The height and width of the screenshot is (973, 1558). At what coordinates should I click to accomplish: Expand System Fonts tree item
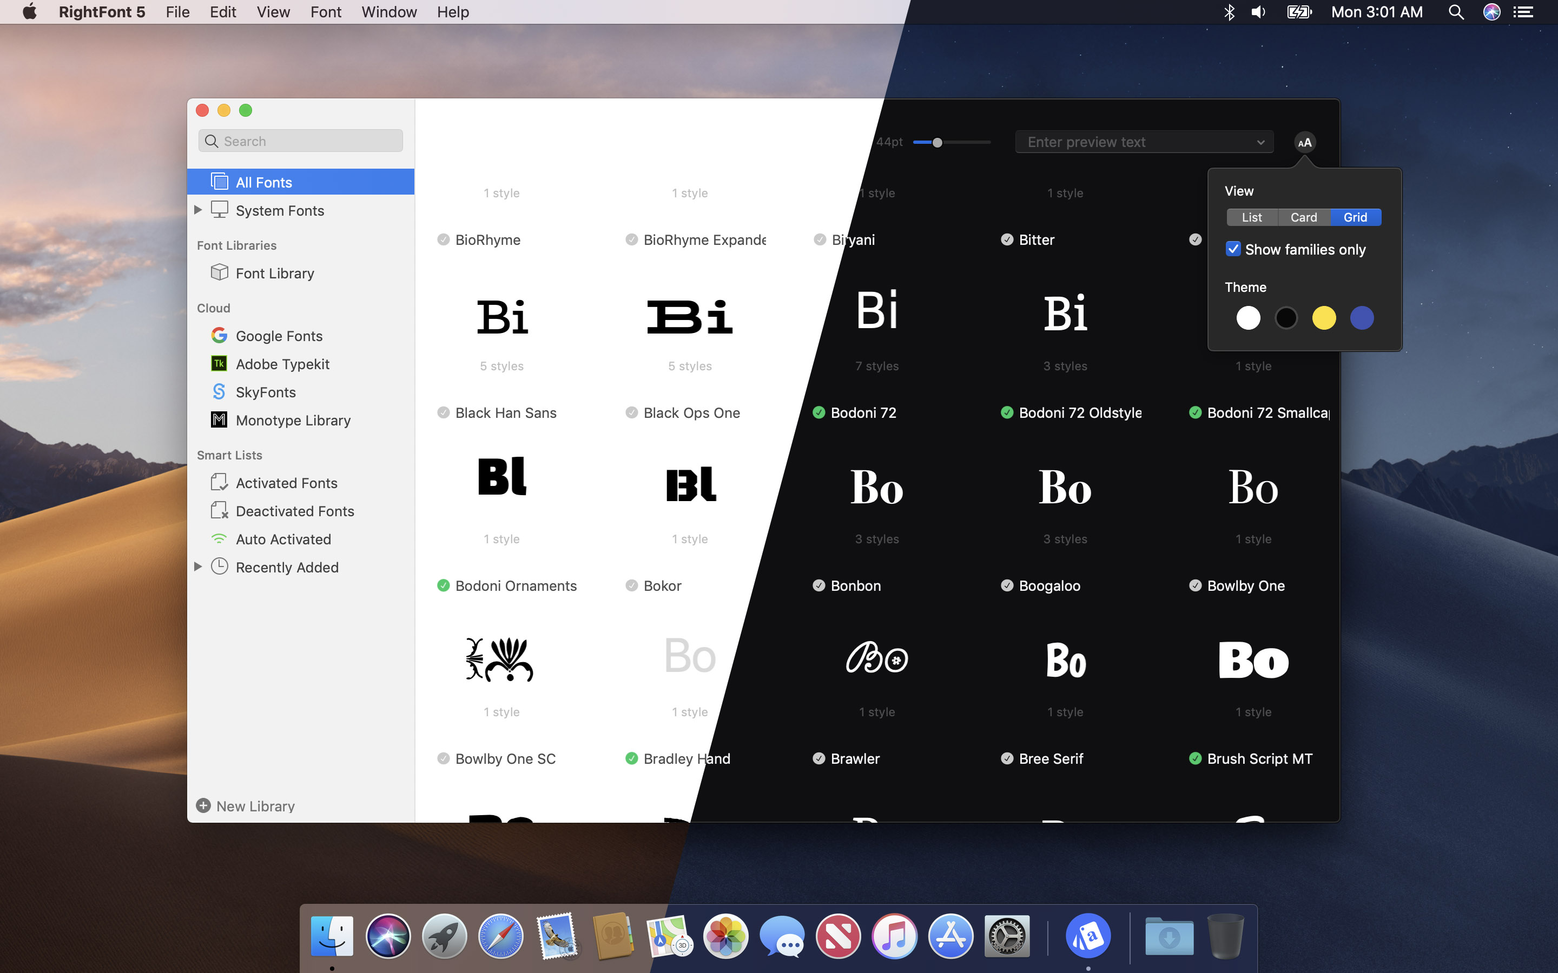pyautogui.click(x=197, y=210)
